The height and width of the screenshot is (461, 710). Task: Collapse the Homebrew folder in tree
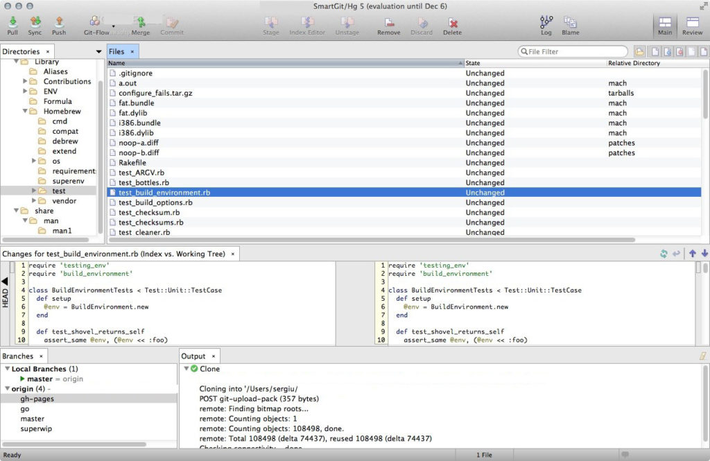click(x=26, y=111)
